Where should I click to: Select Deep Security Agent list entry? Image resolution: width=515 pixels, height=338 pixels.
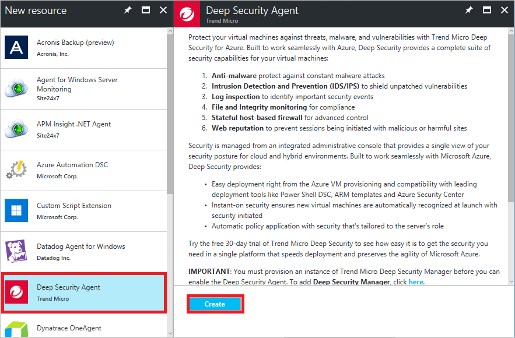84,293
